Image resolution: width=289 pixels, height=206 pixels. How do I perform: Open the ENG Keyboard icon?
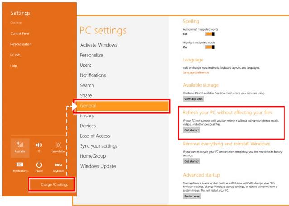pos(58,167)
